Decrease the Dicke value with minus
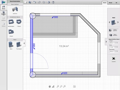The width and height of the screenshot is (120, 90). (x=115, y=47)
